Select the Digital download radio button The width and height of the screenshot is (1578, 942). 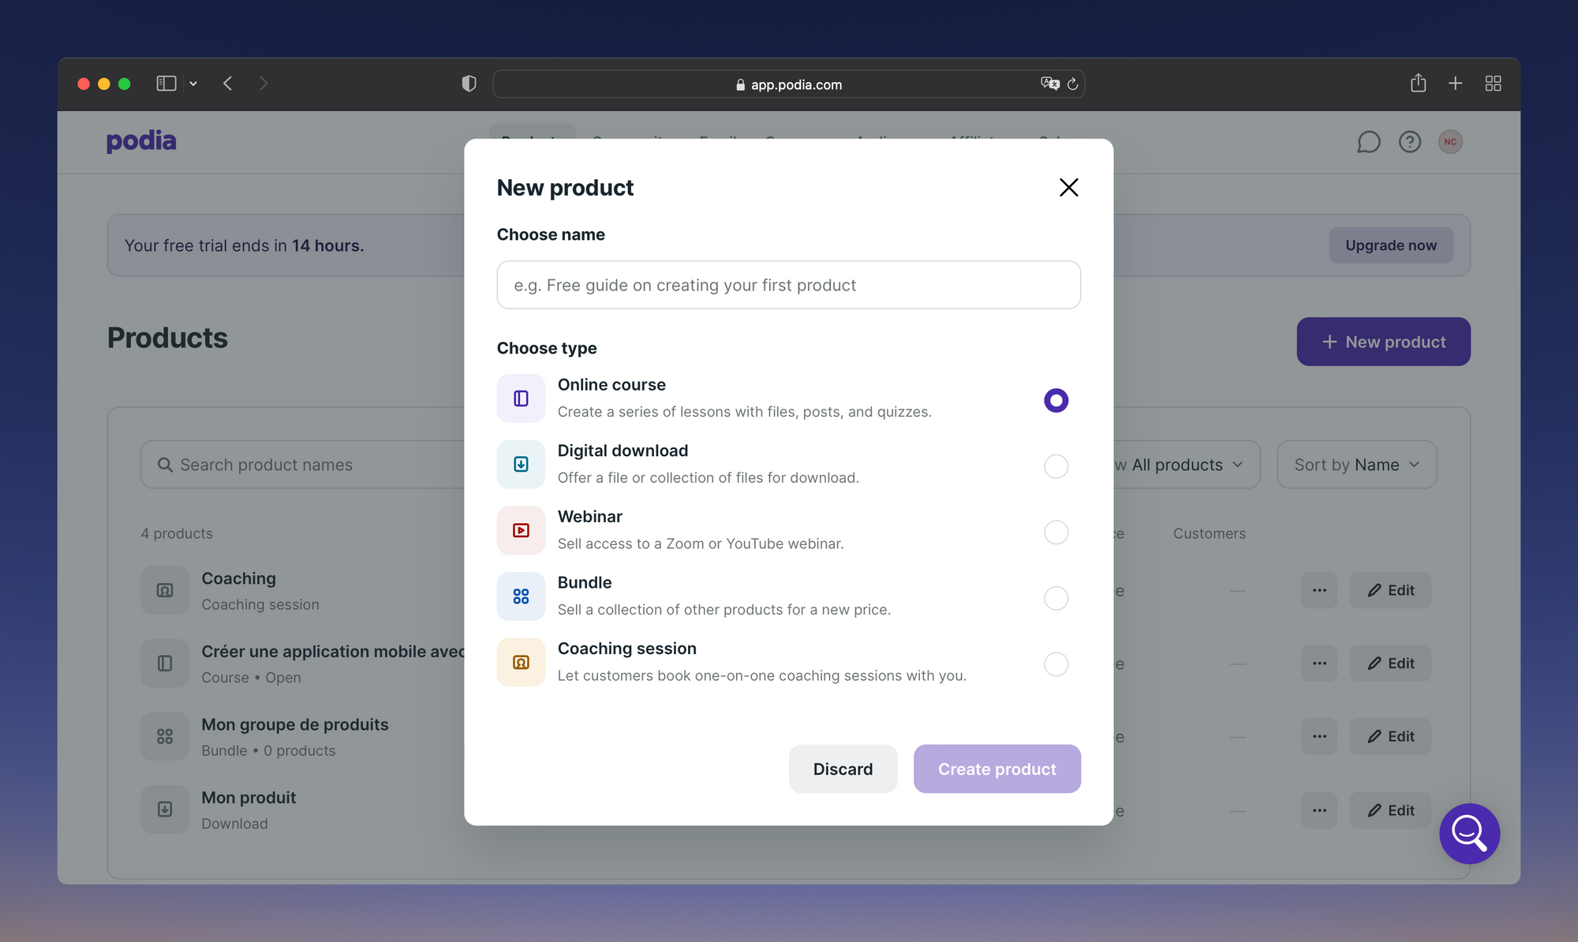click(x=1056, y=466)
